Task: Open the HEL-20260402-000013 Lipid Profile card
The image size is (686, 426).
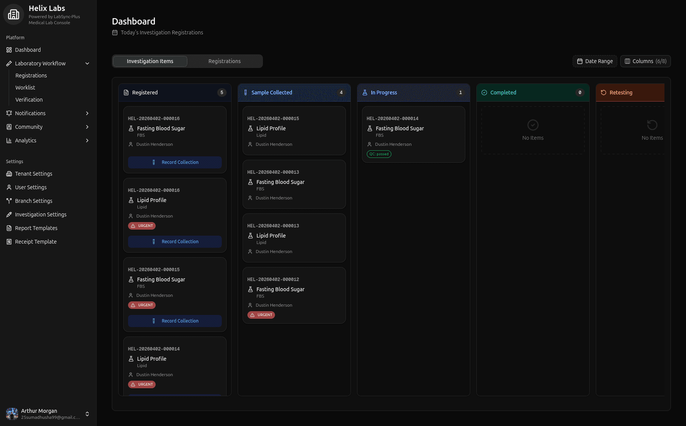Action: click(x=294, y=238)
